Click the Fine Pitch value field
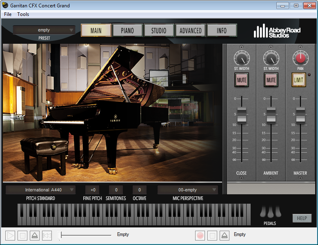The image size is (318, 245). point(93,190)
